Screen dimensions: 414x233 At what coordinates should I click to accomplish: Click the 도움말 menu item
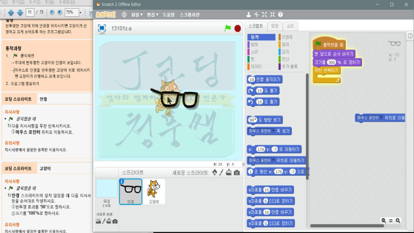click(x=169, y=15)
